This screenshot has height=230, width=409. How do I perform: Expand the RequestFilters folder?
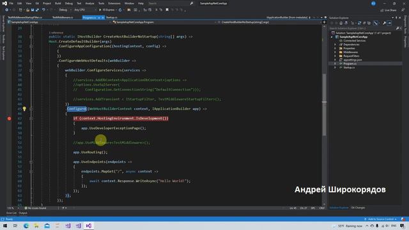(335, 56)
